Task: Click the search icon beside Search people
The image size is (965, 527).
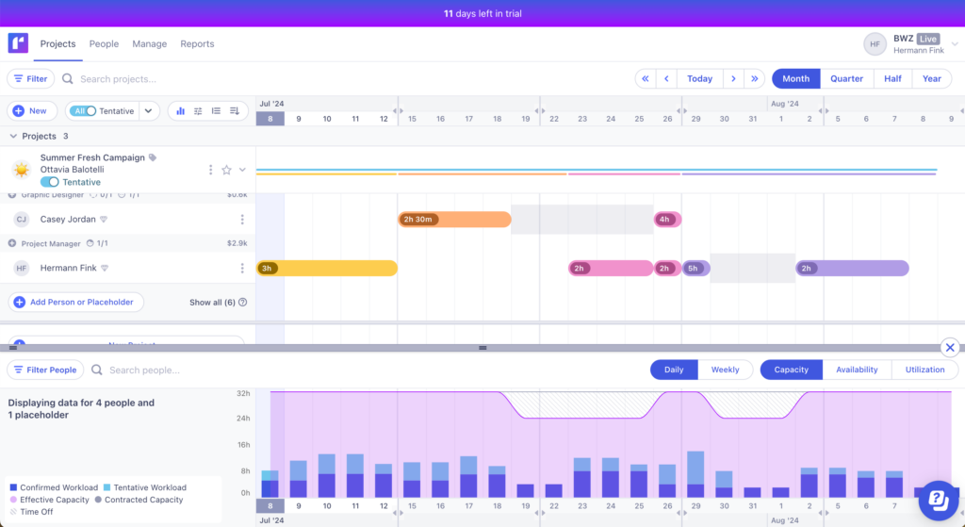Action: point(97,370)
